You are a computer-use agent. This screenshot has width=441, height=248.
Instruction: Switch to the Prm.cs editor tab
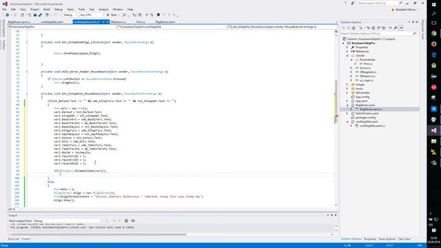[x=141, y=21]
